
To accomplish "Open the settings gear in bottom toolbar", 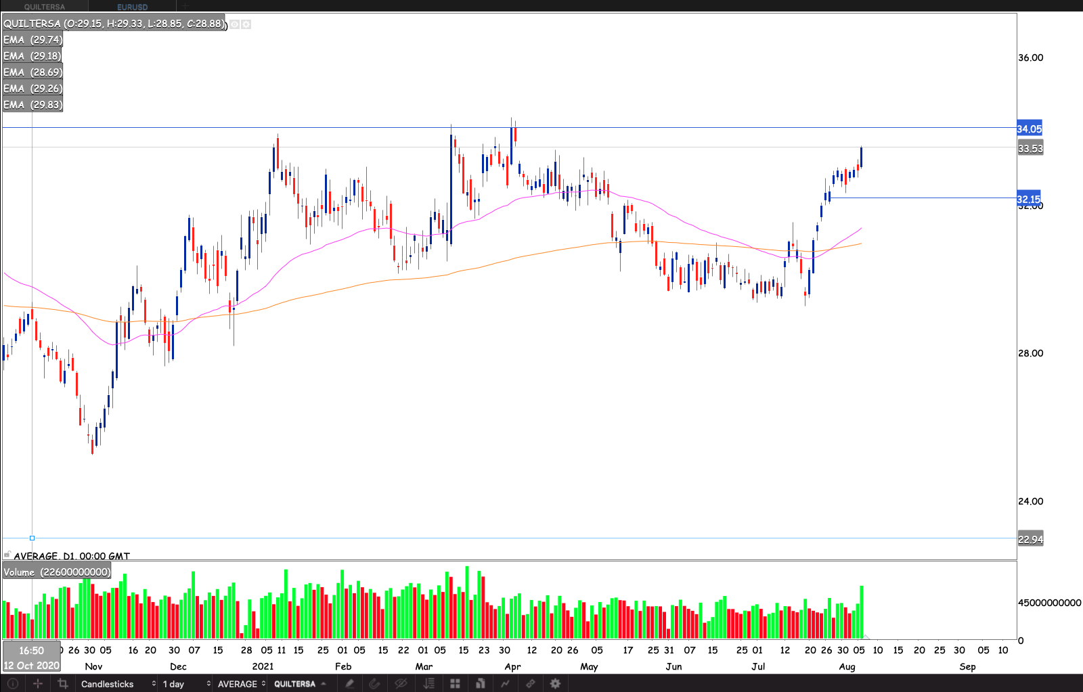I will tap(555, 684).
